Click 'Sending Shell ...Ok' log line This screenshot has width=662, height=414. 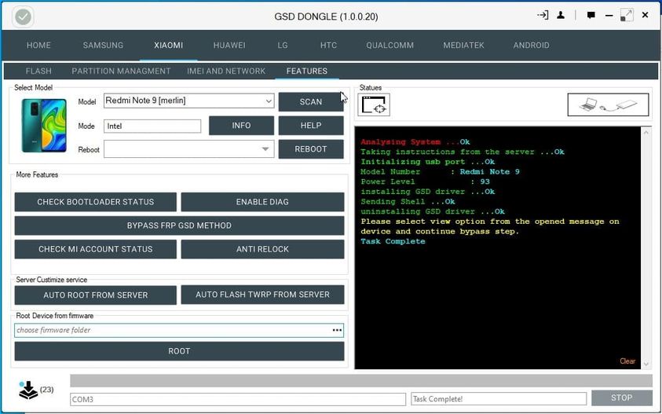pyautogui.click(x=408, y=202)
